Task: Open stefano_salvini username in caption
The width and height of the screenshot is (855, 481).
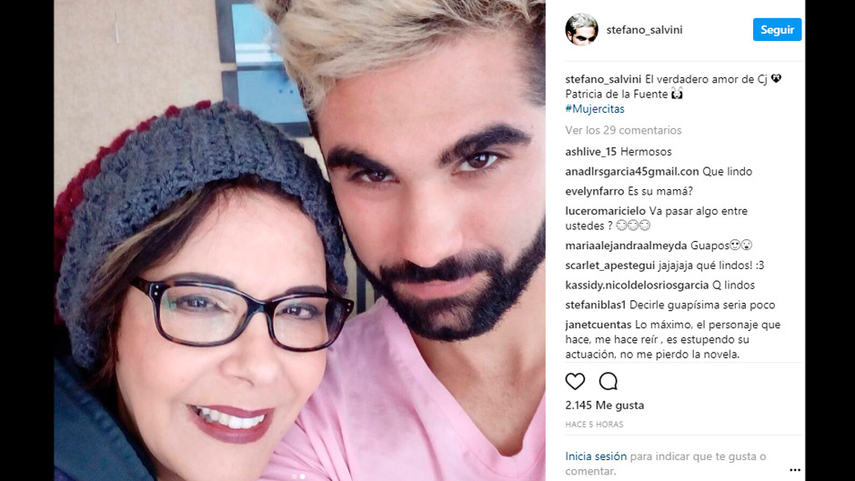Action: click(x=603, y=79)
